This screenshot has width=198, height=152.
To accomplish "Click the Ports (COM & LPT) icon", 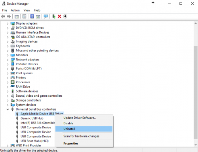I will coord(13,69).
